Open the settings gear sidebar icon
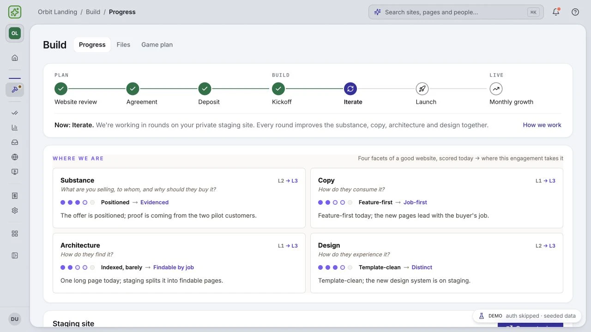 [x=15, y=210]
